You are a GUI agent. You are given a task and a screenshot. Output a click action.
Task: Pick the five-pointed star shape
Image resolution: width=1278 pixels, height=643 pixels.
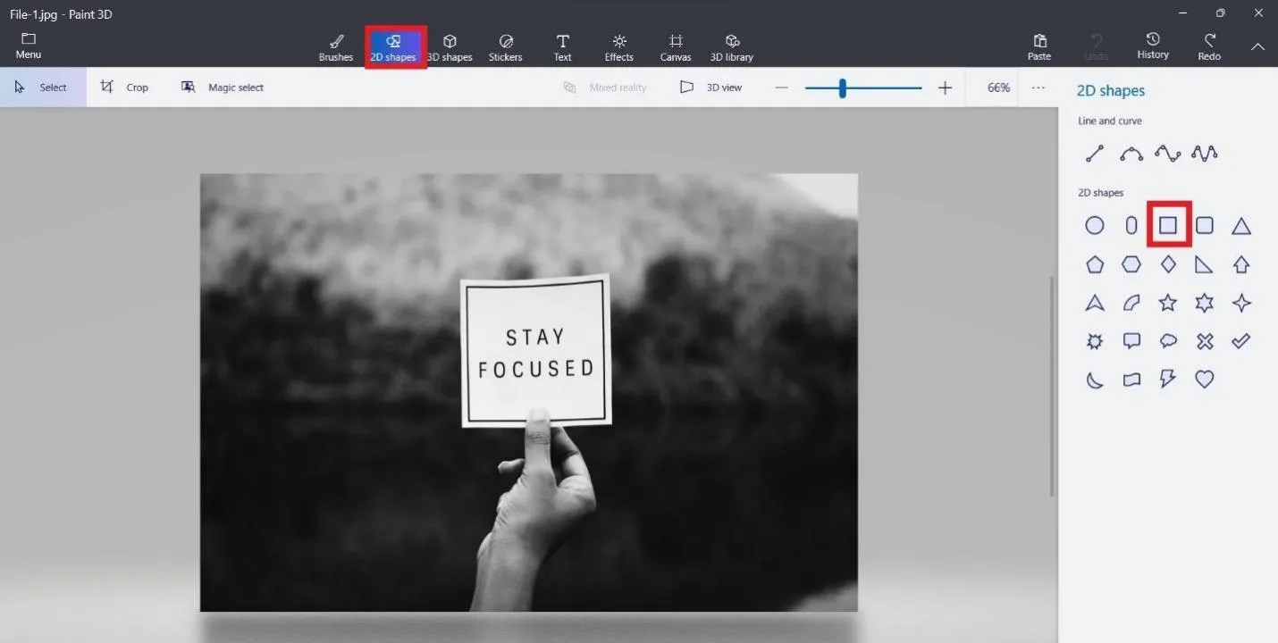(1167, 303)
